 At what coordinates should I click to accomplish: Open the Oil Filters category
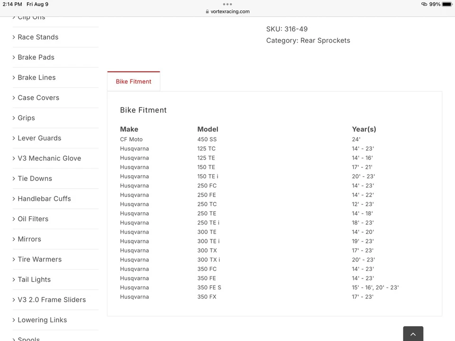click(x=33, y=219)
